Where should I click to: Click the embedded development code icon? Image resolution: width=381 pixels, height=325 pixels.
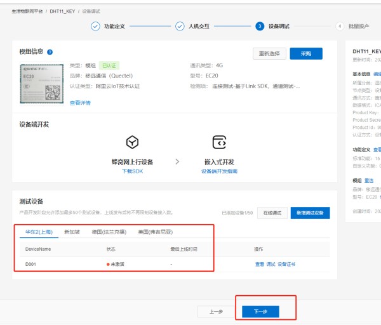click(219, 142)
